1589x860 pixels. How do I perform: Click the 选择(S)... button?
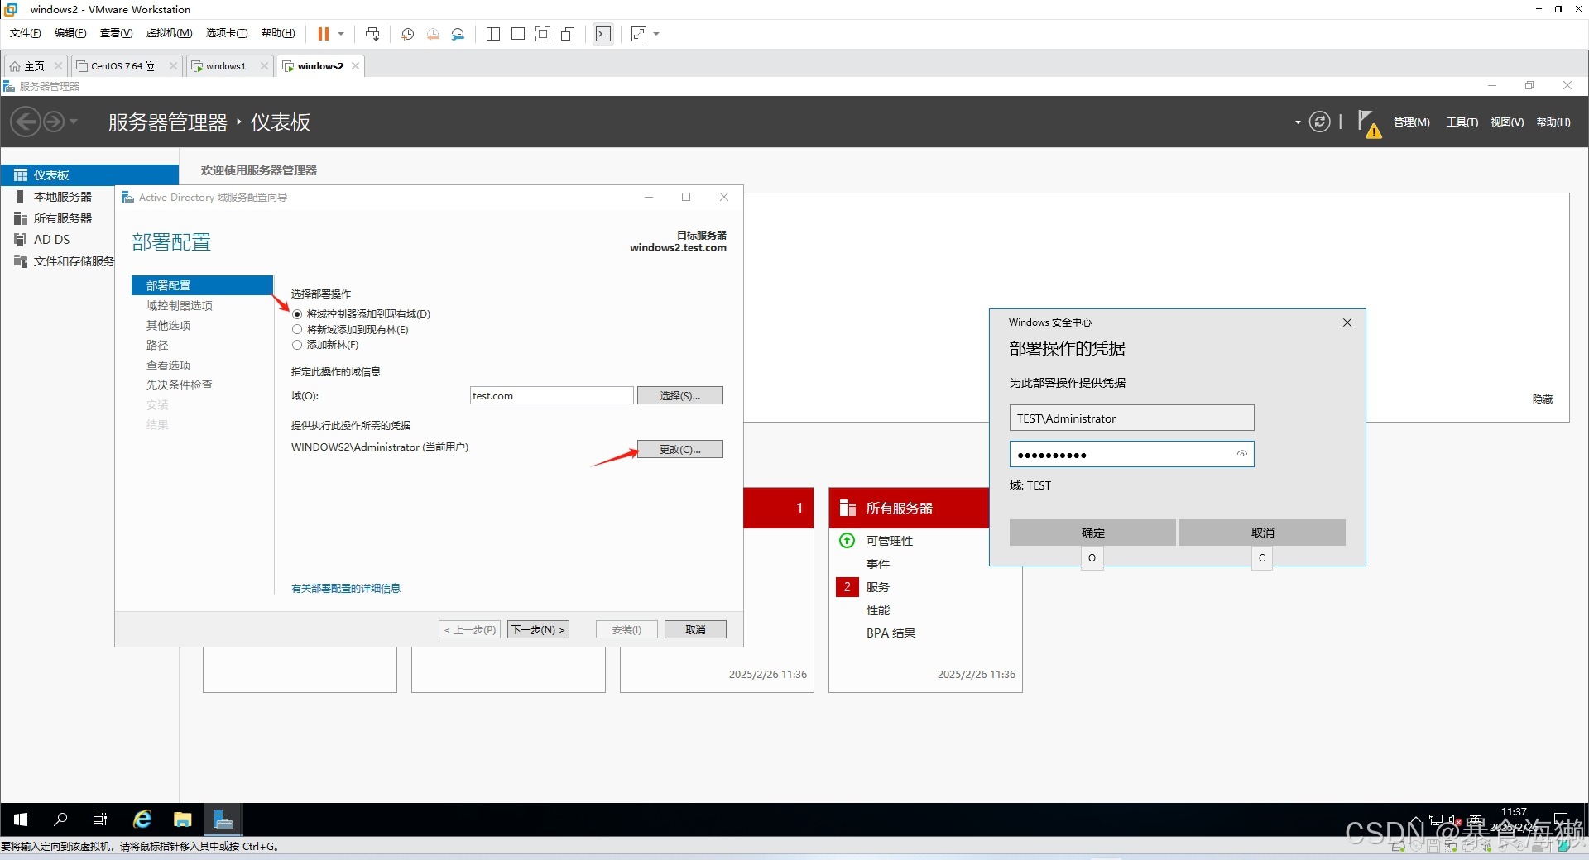[x=679, y=395]
